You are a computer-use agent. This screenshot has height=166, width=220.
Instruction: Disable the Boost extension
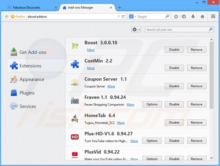(174, 50)
